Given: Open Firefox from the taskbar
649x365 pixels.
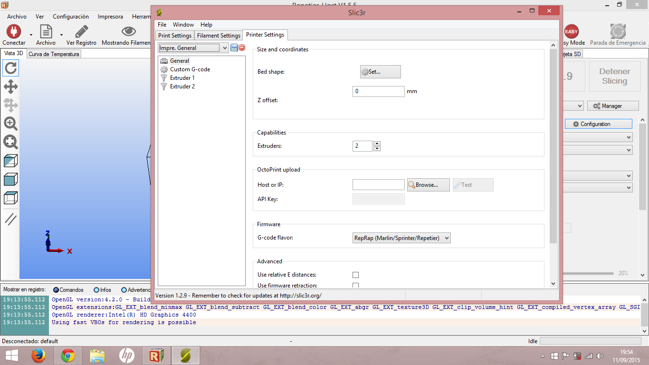Looking at the screenshot, I should pos(38,355).
